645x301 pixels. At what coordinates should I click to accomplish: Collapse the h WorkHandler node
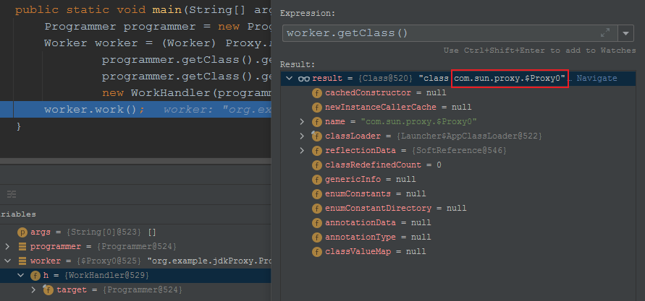pyautogui.click(x=20, y=275)
